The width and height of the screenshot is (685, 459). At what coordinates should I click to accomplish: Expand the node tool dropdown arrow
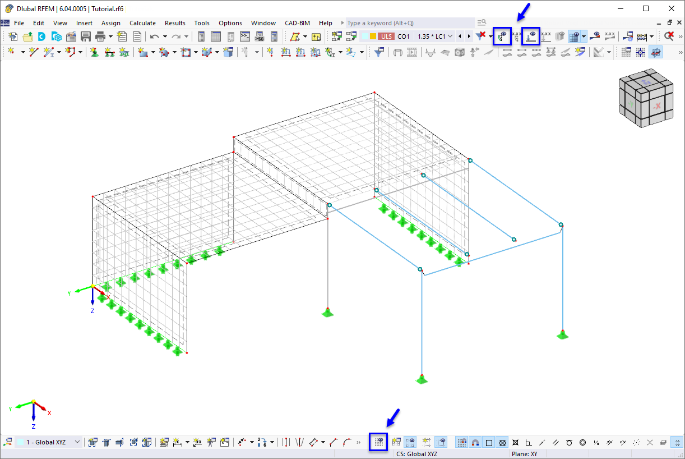[x=22, y=52]
